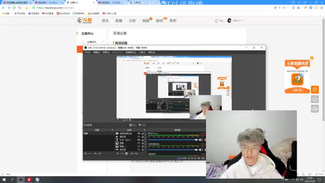
Task: Toggle visibility of media source
Action: click(x=139, y=137)
